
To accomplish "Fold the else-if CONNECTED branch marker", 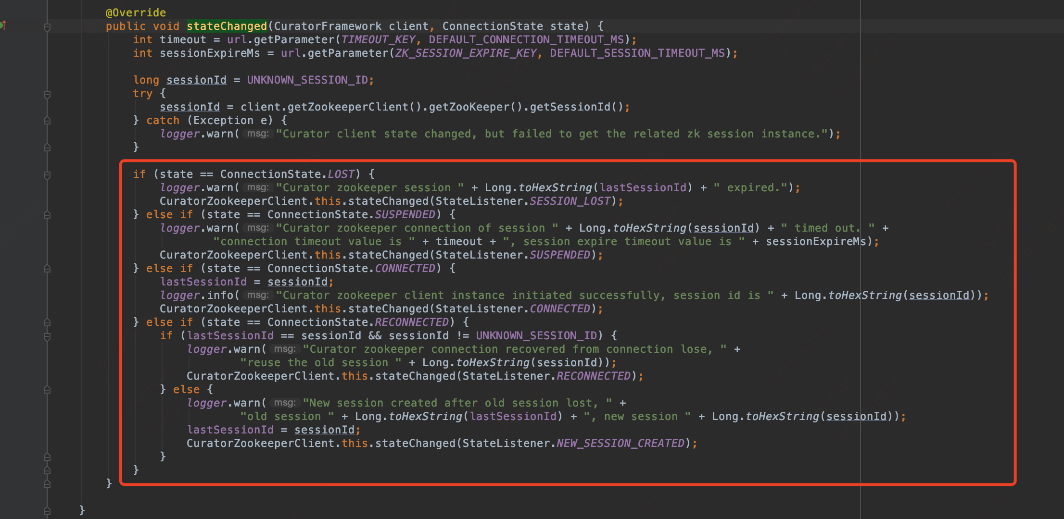I will 47,269.
